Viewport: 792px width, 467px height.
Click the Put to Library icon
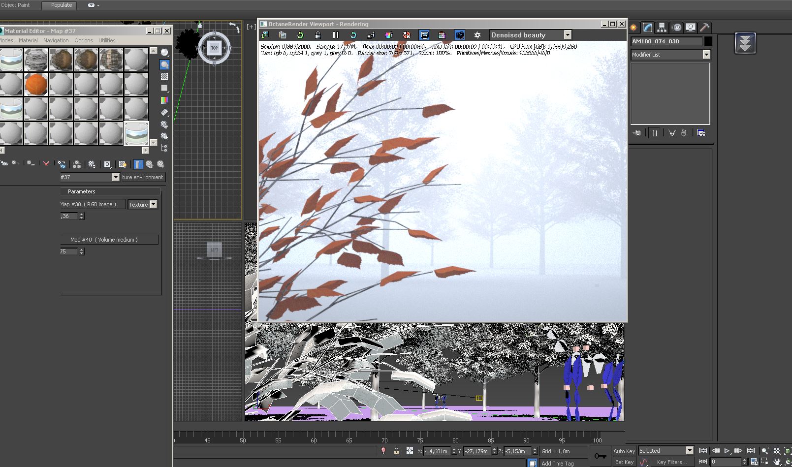(x=92, y=164)
